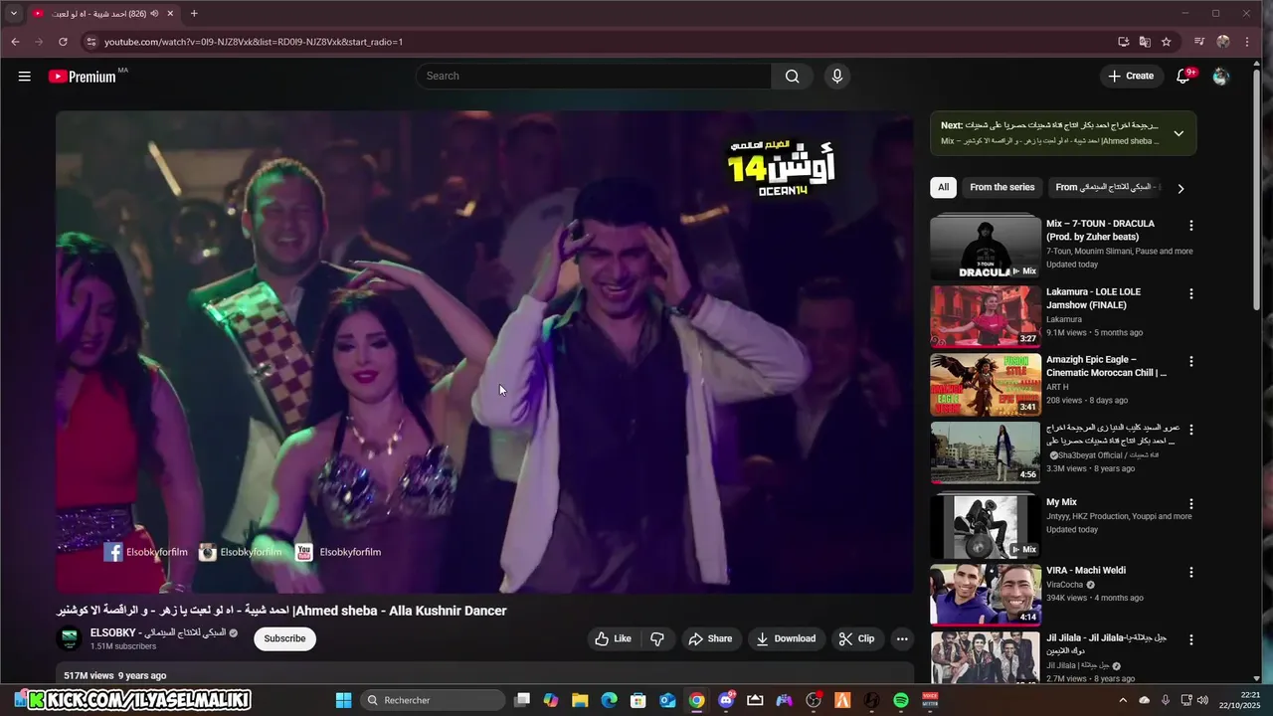
Task: Open VIRA Machi Weldi thumbnail
Action: click(986, 594)
